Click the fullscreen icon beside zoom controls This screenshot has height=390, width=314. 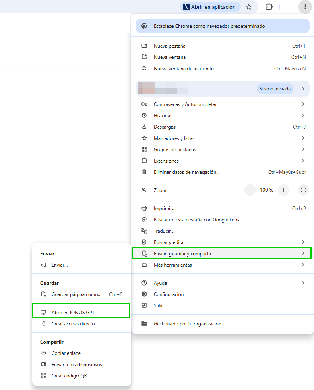pos(303,190)
